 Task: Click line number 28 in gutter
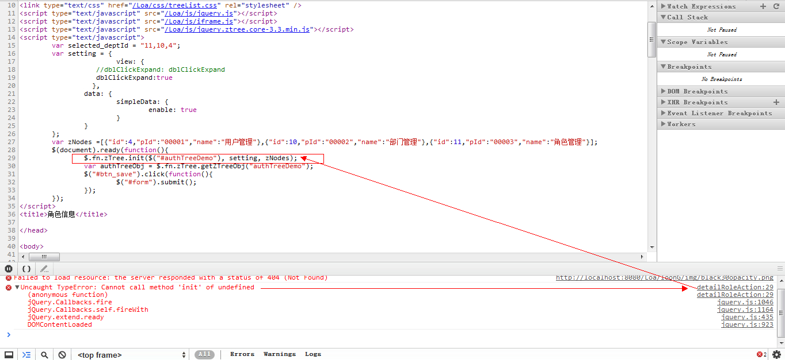tap(12, 150)
